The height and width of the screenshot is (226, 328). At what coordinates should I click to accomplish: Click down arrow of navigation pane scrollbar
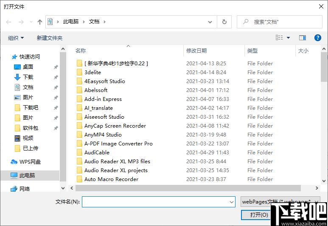click(63, 188)
